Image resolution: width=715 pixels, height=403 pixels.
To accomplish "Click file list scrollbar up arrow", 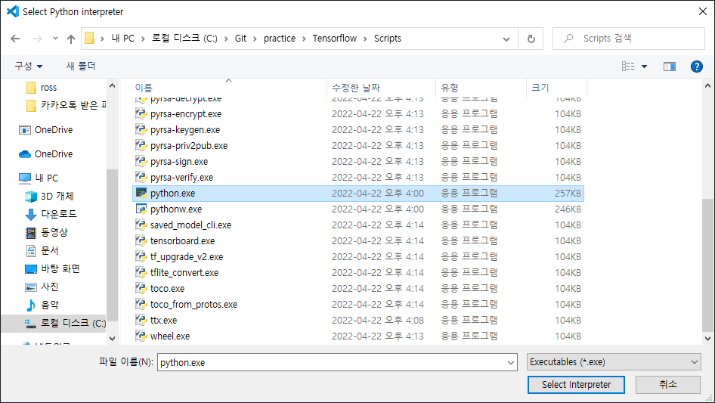I will [707, 85].
